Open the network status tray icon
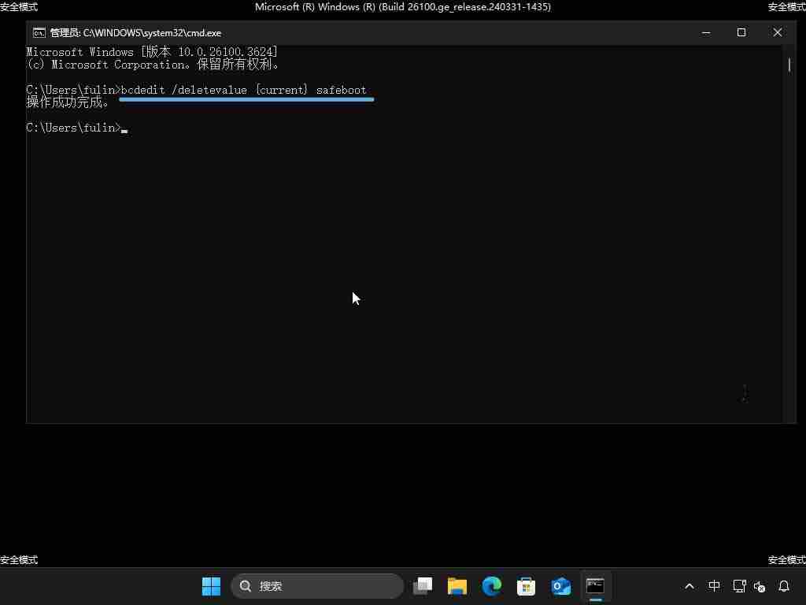The height and width of the screenshot is (605, 806). click(x=739, y=586)
